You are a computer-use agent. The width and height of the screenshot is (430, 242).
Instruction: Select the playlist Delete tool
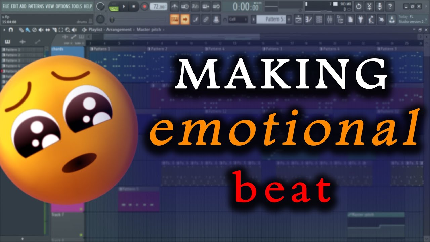click(x=34, y=30)
